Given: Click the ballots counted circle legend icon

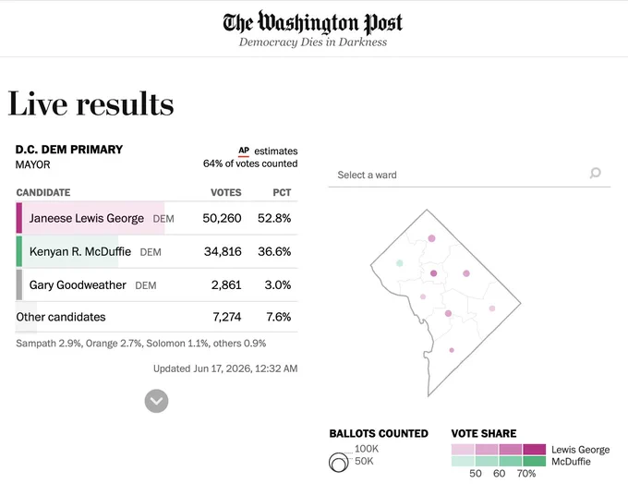Looking at the screenshot, I should point(338,462).
